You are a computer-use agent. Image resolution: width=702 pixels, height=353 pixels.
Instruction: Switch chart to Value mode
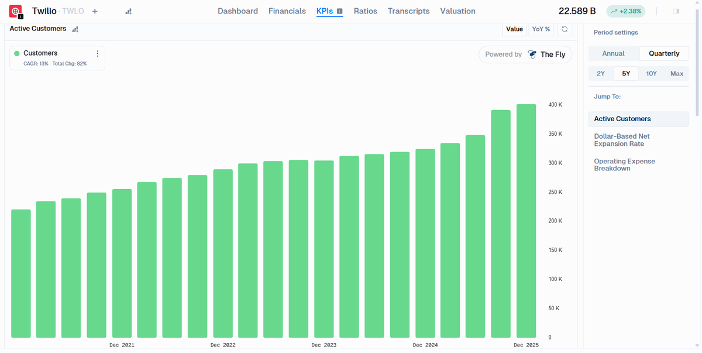click(x=515, y=29)
